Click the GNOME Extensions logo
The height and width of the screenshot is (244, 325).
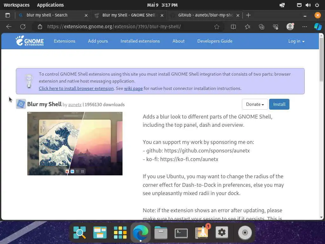(30, 41)
